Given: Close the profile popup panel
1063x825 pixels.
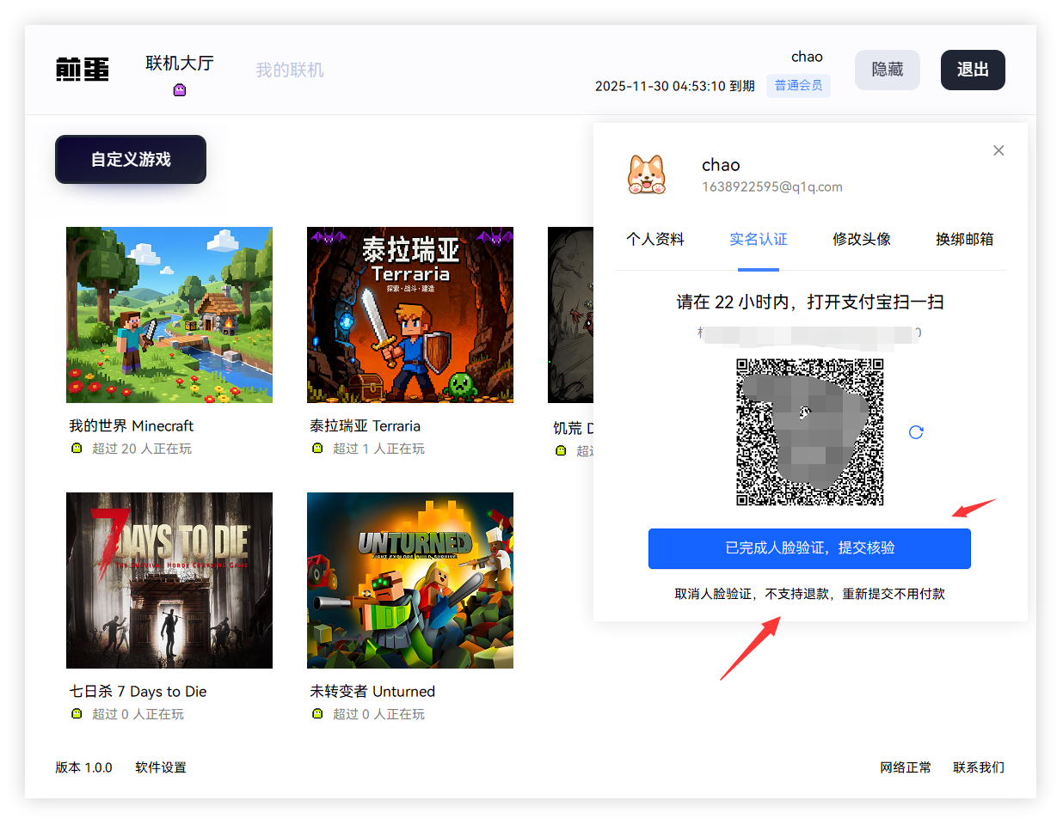Looking at the screenshot, I should [x=998, y=150].
